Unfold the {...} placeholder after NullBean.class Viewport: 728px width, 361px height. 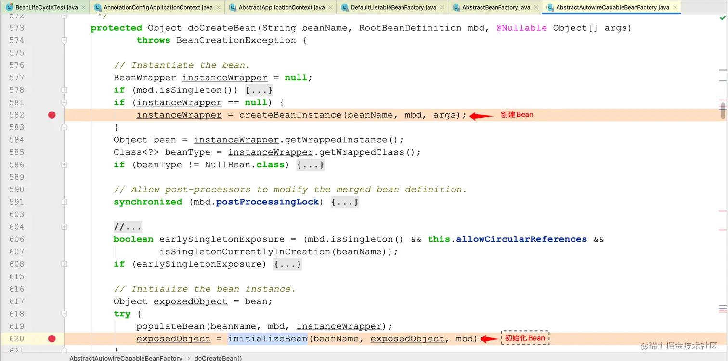(x=311, y=165)
